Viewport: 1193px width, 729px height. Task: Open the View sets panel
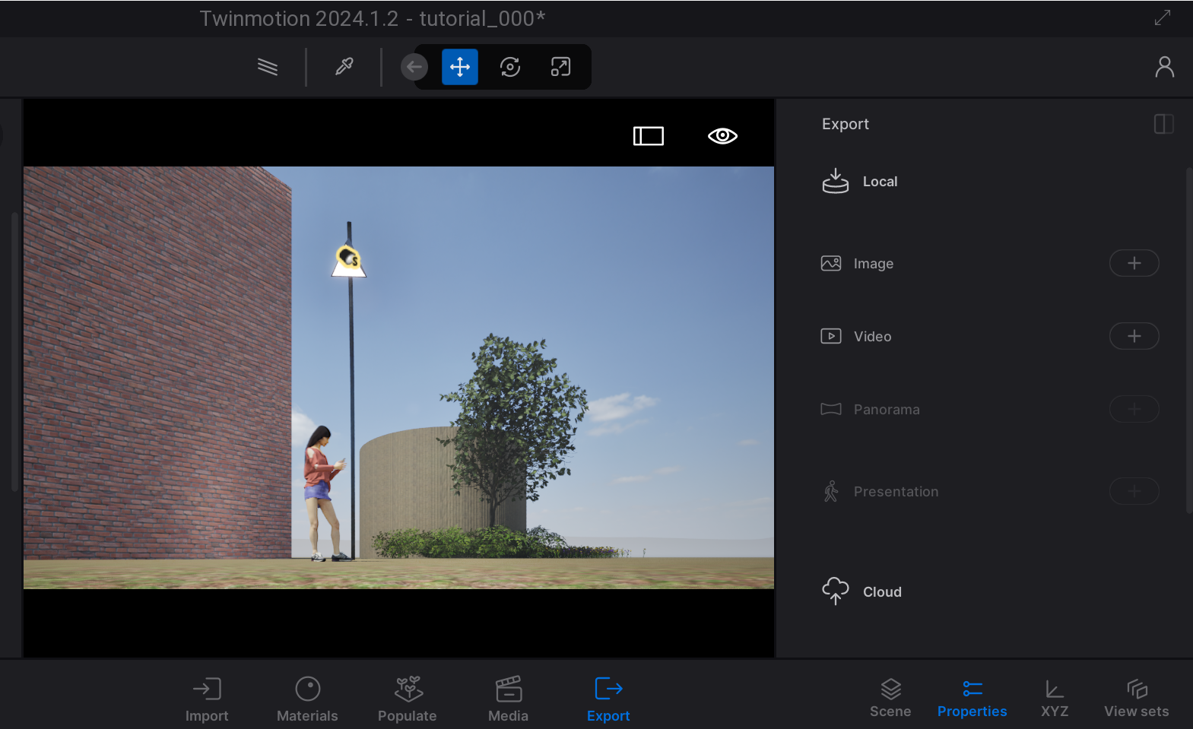click(1136, 699)
